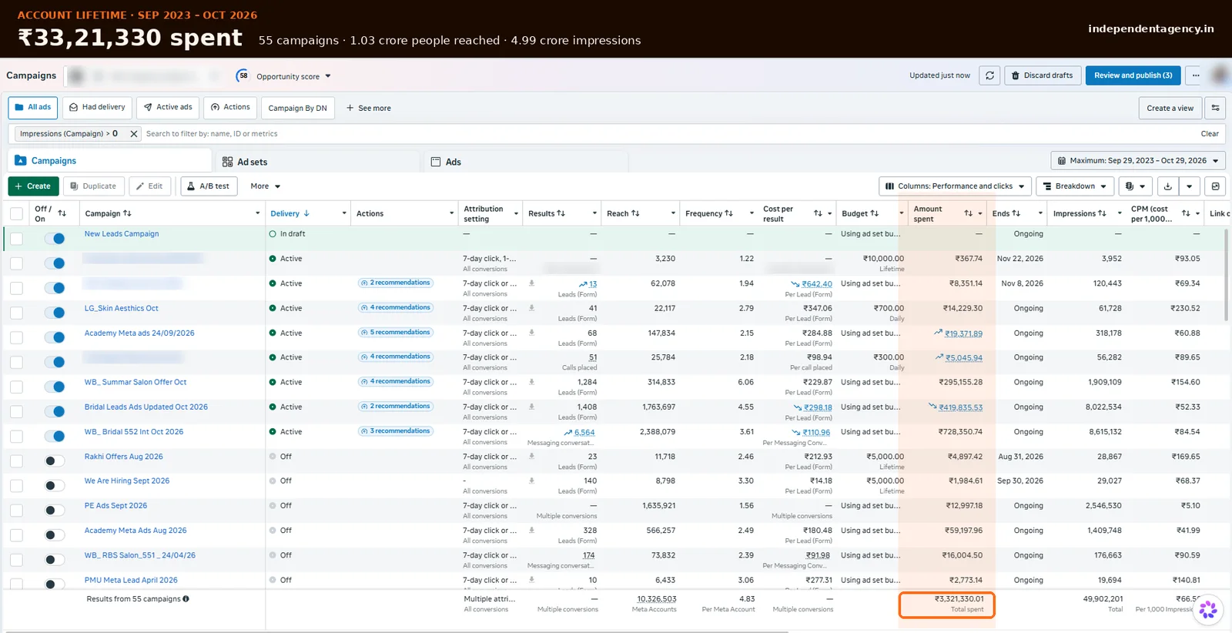The width and height of the screenshot is (1232, 633).
Task: Click the vertical scrollbar of campaign table
Action: tap(1225, 276)
